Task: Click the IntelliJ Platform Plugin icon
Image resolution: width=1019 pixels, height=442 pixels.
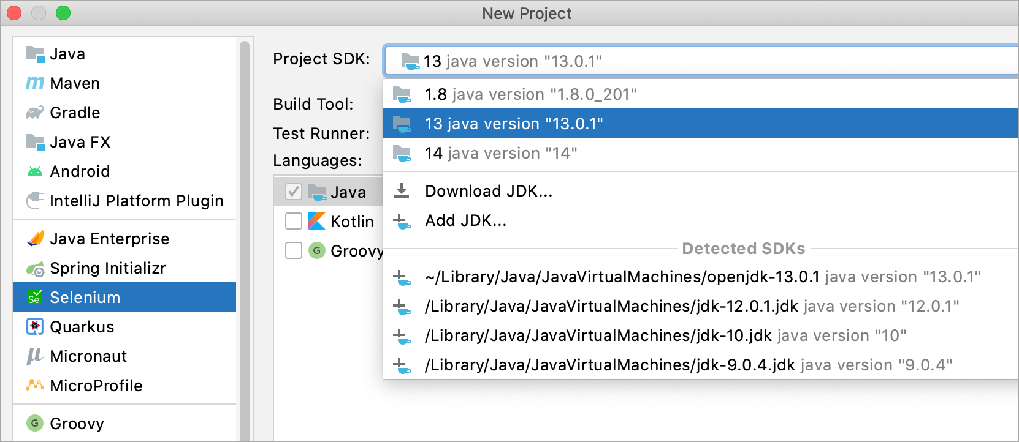Action: (35, 200)
